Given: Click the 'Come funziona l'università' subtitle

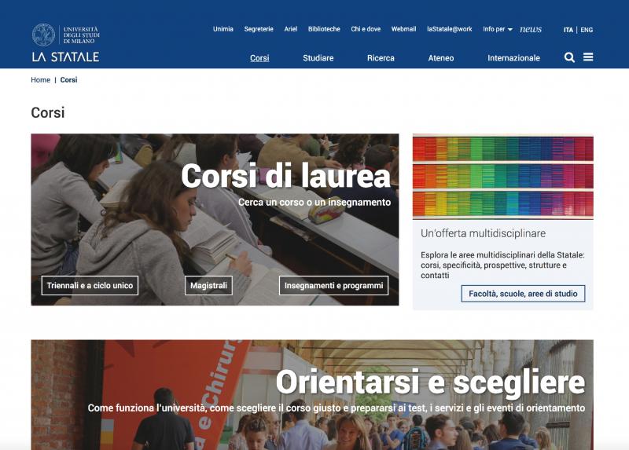Looking at the screenshot, I should coord(337,408).
